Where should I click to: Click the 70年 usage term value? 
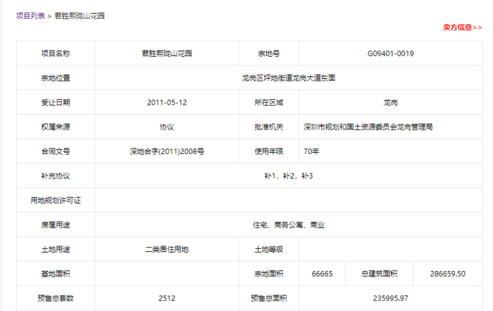tap(311, 151)
